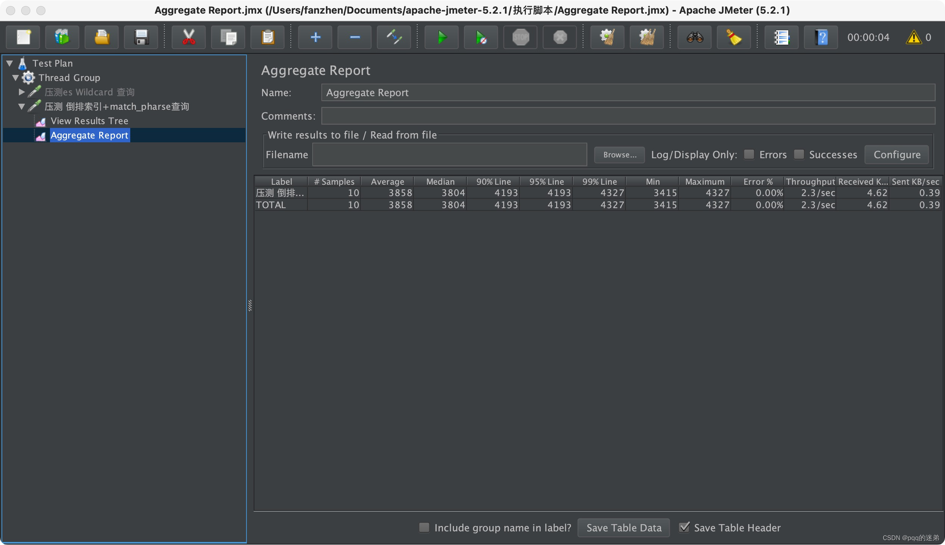
Task: Click the Toggle enable/disable icon
Action: (x=394, y=37)
